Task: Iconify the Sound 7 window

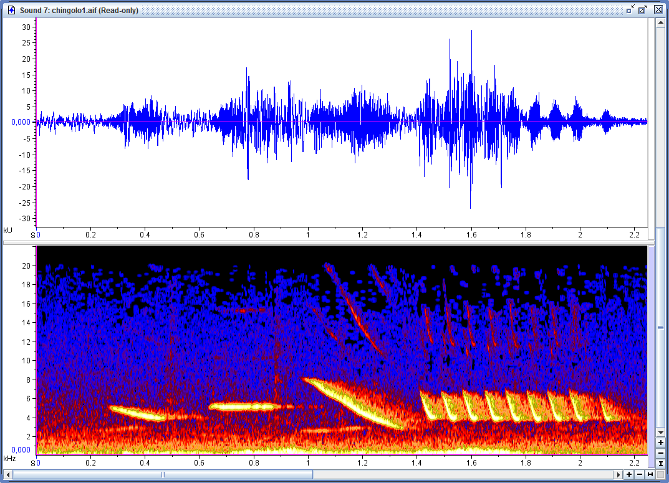Action: coord(630,9)
